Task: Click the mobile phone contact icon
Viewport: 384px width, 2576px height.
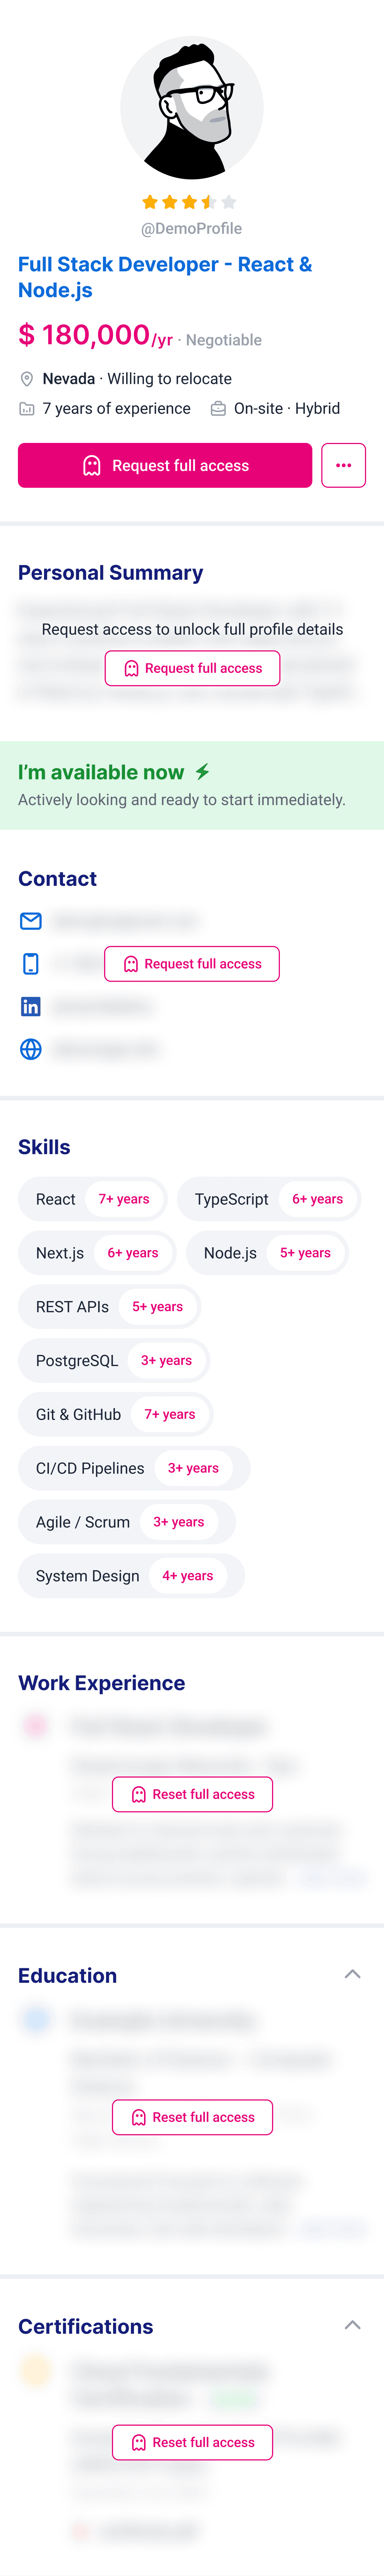Action: 31,964
